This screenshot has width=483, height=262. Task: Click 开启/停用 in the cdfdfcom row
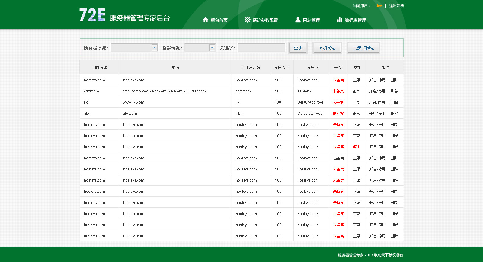point(377,91)
